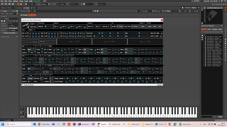Open the VST3 Firefly Synth 2 plugin dropdown

click(x=10, y=14)
